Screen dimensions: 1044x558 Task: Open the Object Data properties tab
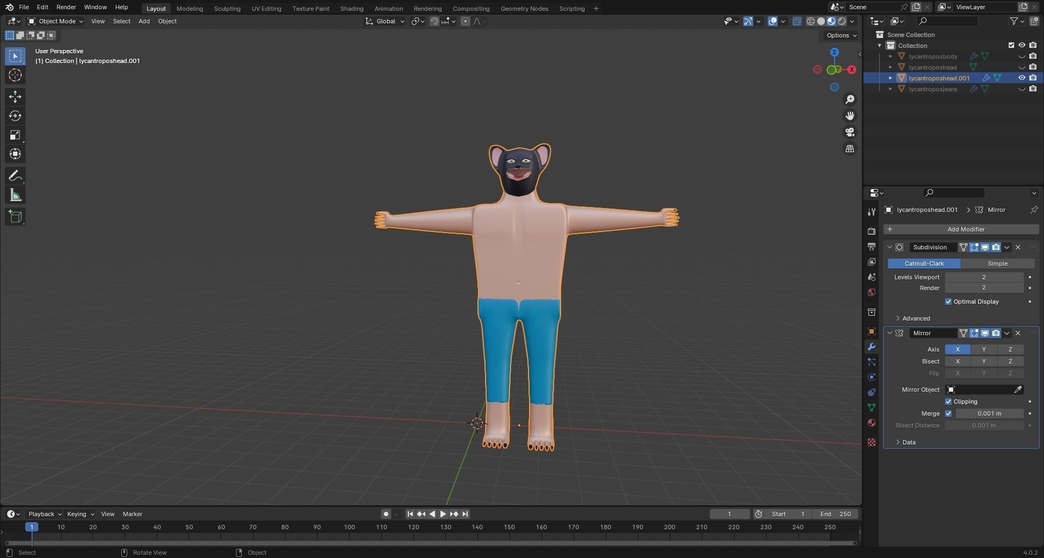(x=872, y=407)
